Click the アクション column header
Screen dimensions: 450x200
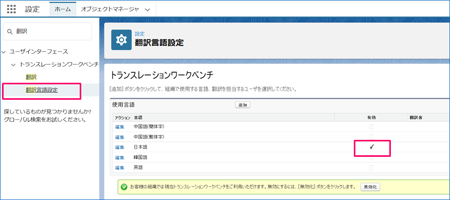pos(122,118)
